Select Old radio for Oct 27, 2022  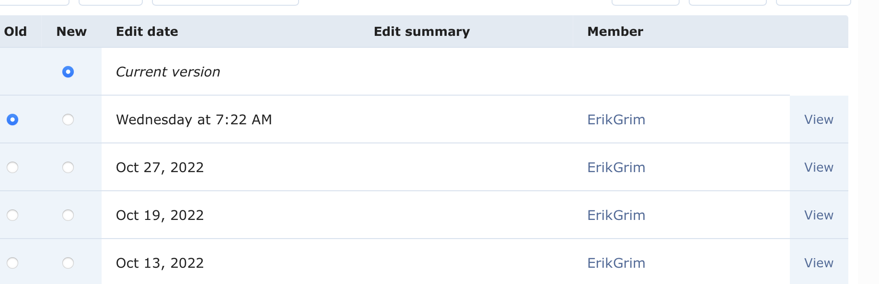12,167
